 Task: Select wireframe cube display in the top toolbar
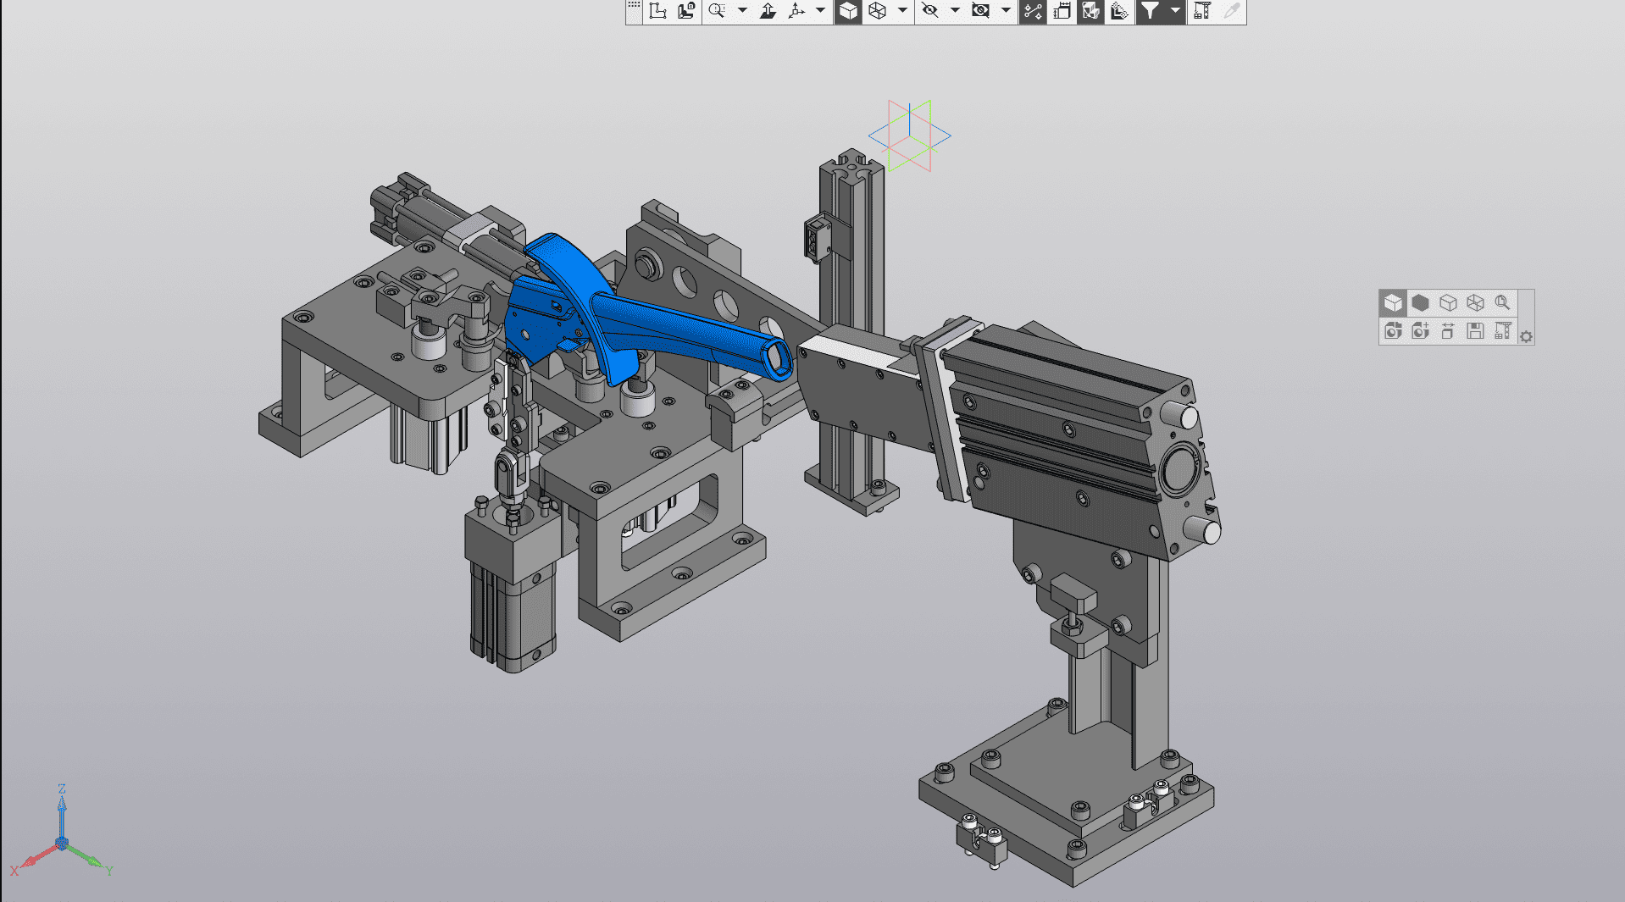coord(878,11)
